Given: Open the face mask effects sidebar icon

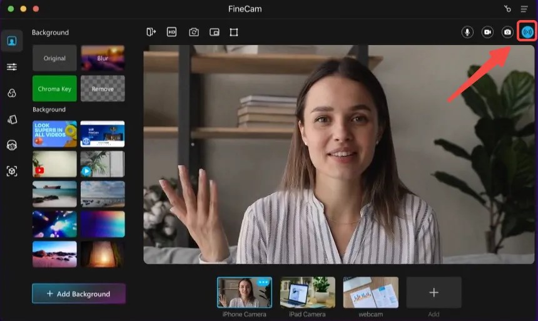Looking at the screenshot, I should point(12,145).
